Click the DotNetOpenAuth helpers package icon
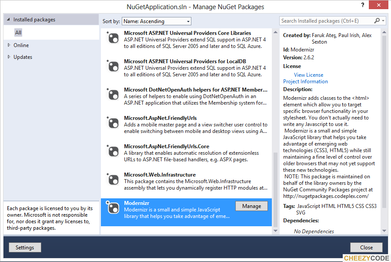391x262 pixels. coord(113,94)
